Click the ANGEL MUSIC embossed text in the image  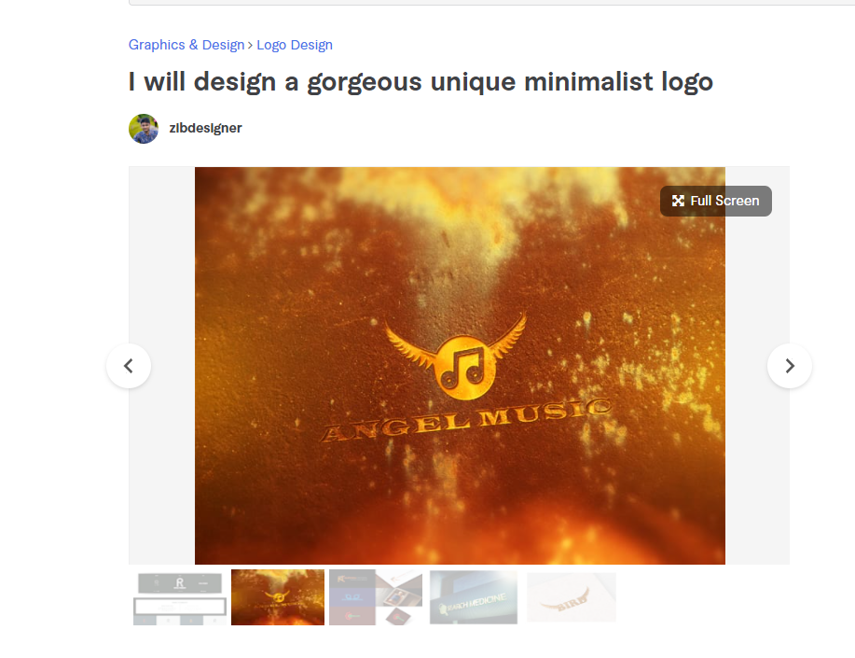467,420
